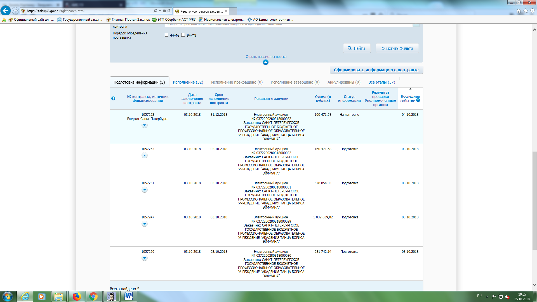This screenshot has width=537, height=302.
Task: Switch to Исполнение (32) tab
Action: click(x=188, y=82)
